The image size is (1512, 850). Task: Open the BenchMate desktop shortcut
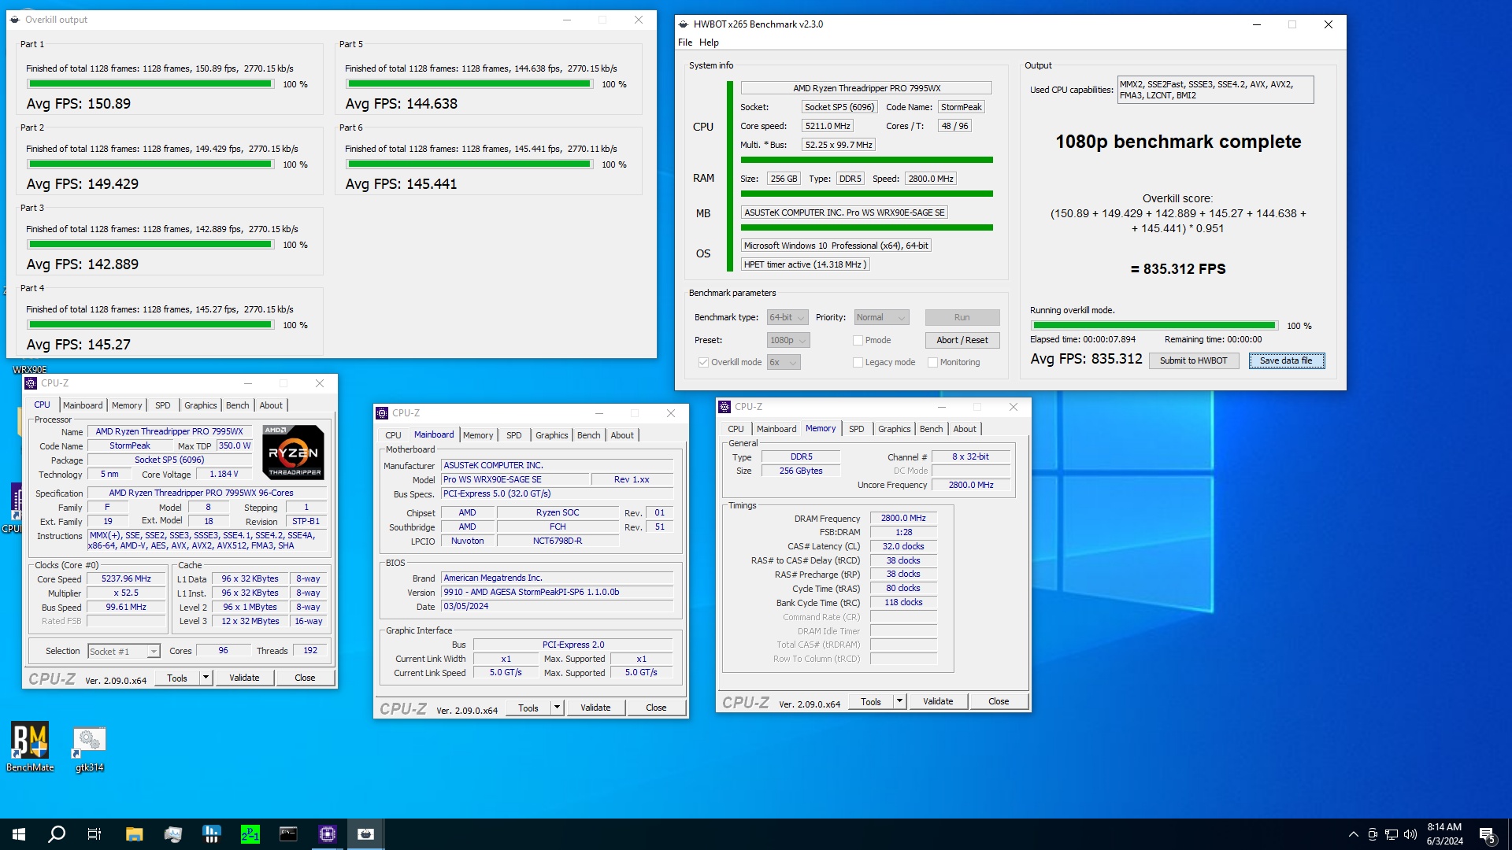30,746
